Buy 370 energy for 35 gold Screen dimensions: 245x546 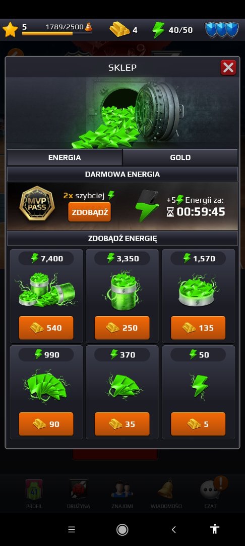[x=122, y=424]
